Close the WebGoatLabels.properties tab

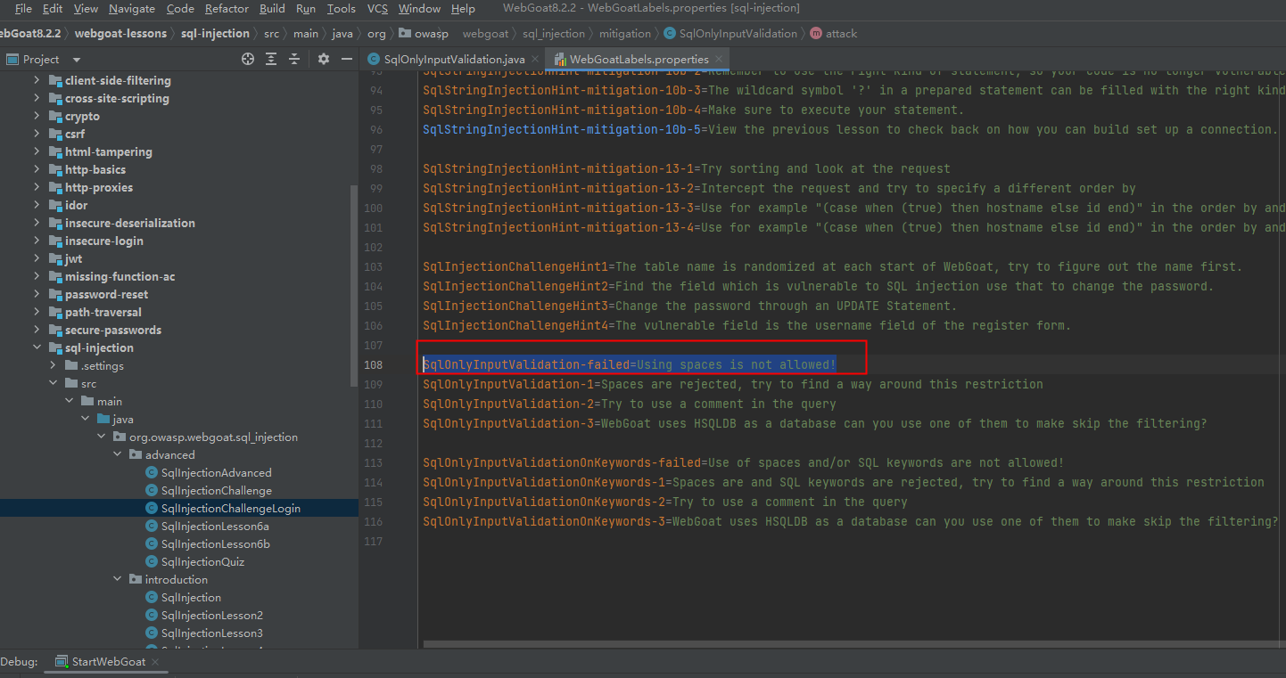[718, 60]
